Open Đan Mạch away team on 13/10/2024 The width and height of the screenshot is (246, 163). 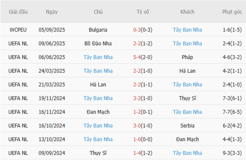click(187, 140)
